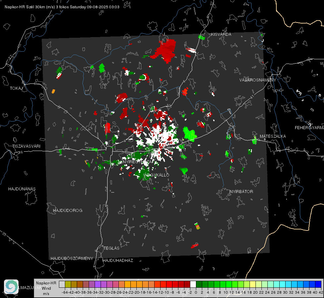Screen dimensions: 324x298
Task: Click the NAGYKÁLLÓ town label
Action: coord(157,175)
